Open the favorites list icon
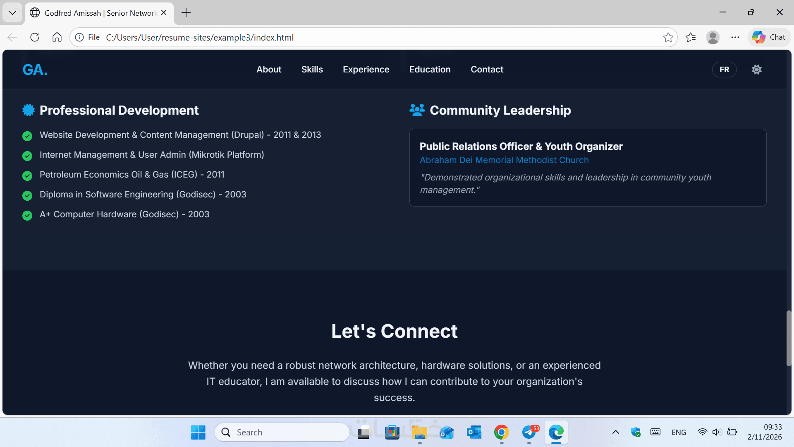Viewport: 794px width, 447px height. coord(691,37)
